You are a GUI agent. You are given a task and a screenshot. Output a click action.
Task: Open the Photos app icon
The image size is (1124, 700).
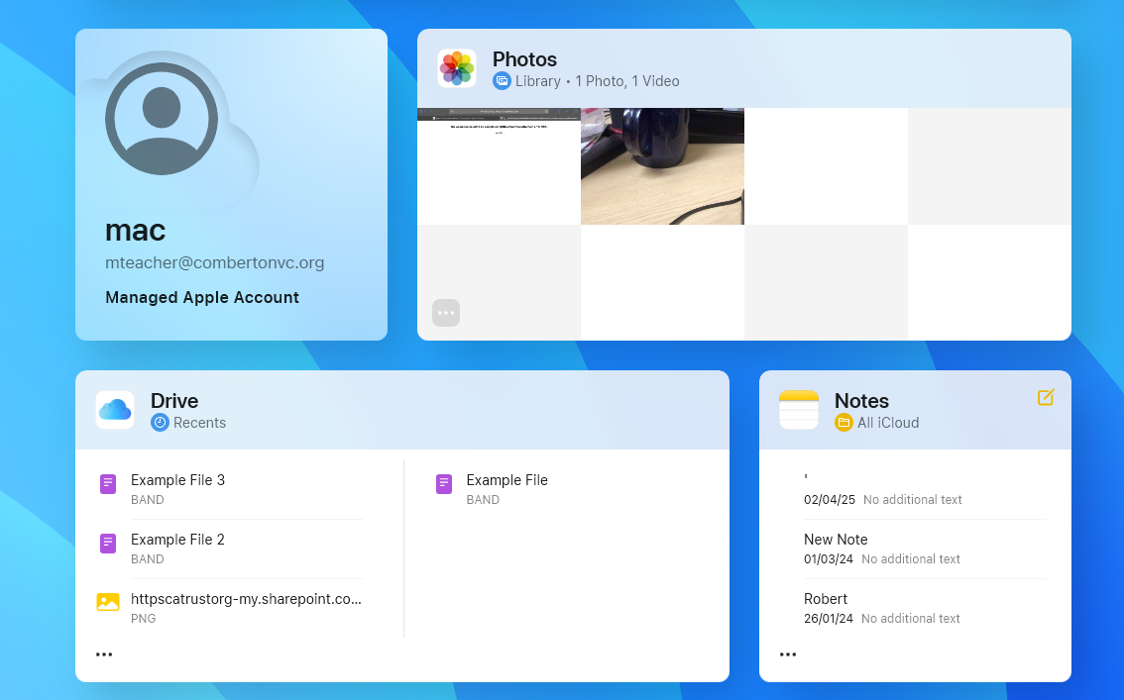coord(457,68)
